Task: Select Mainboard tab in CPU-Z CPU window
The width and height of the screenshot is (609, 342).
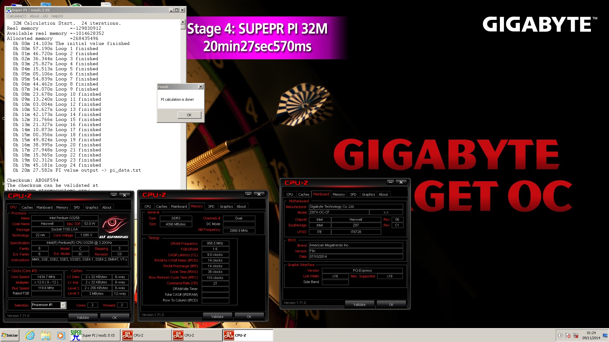Action: point(44,207)
